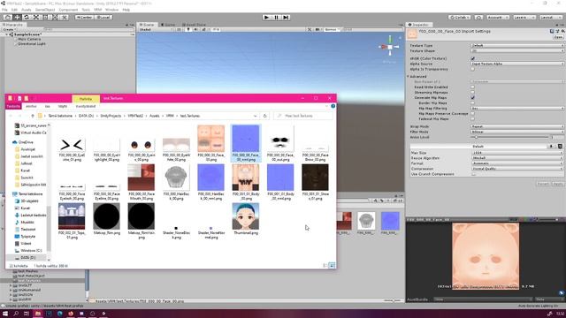Toggle Mip Maps Preserve Coverage checkbox
The image size is (566, 318).
click(473, 113)
